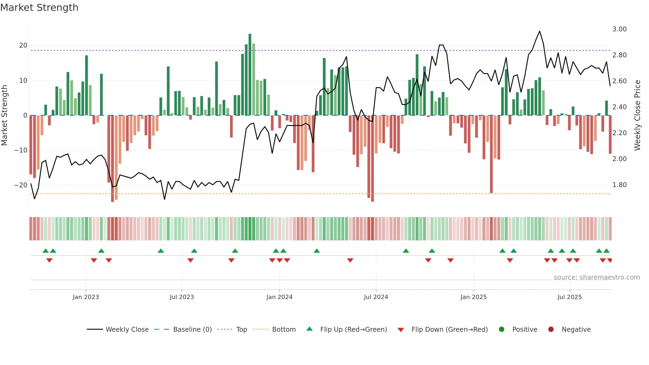Screen dimensions: 649x365
Task: Click the purple dotted Top threshold line
Action: 320,50
